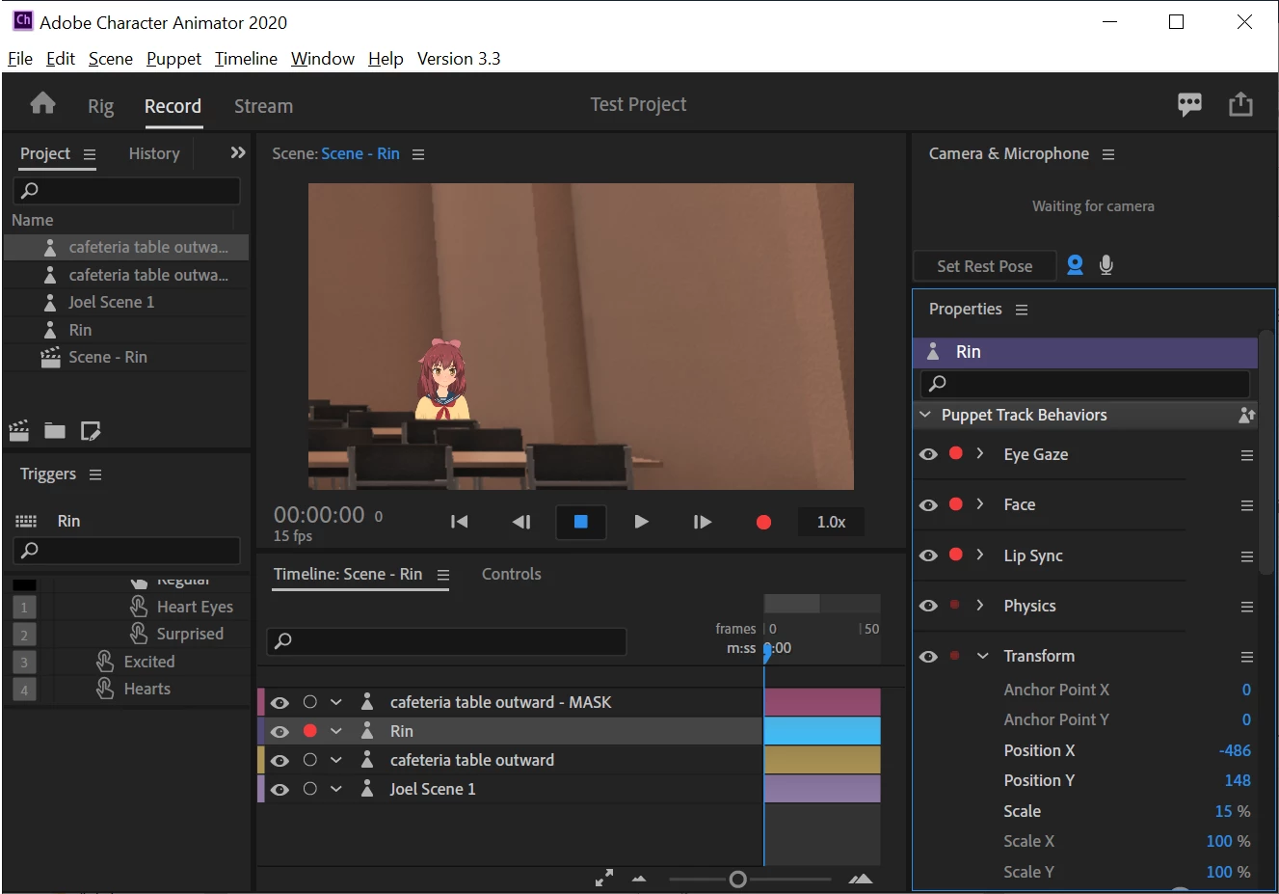Hide the Transform behavior

point(928,657)
